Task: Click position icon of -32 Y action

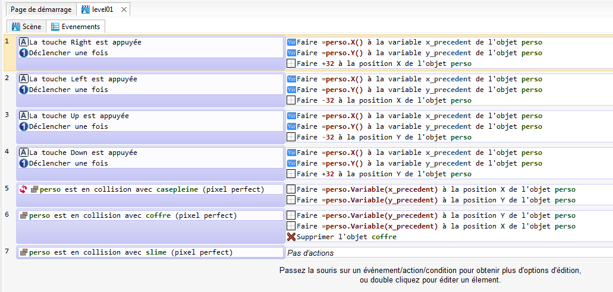Action: coord(291,137)
